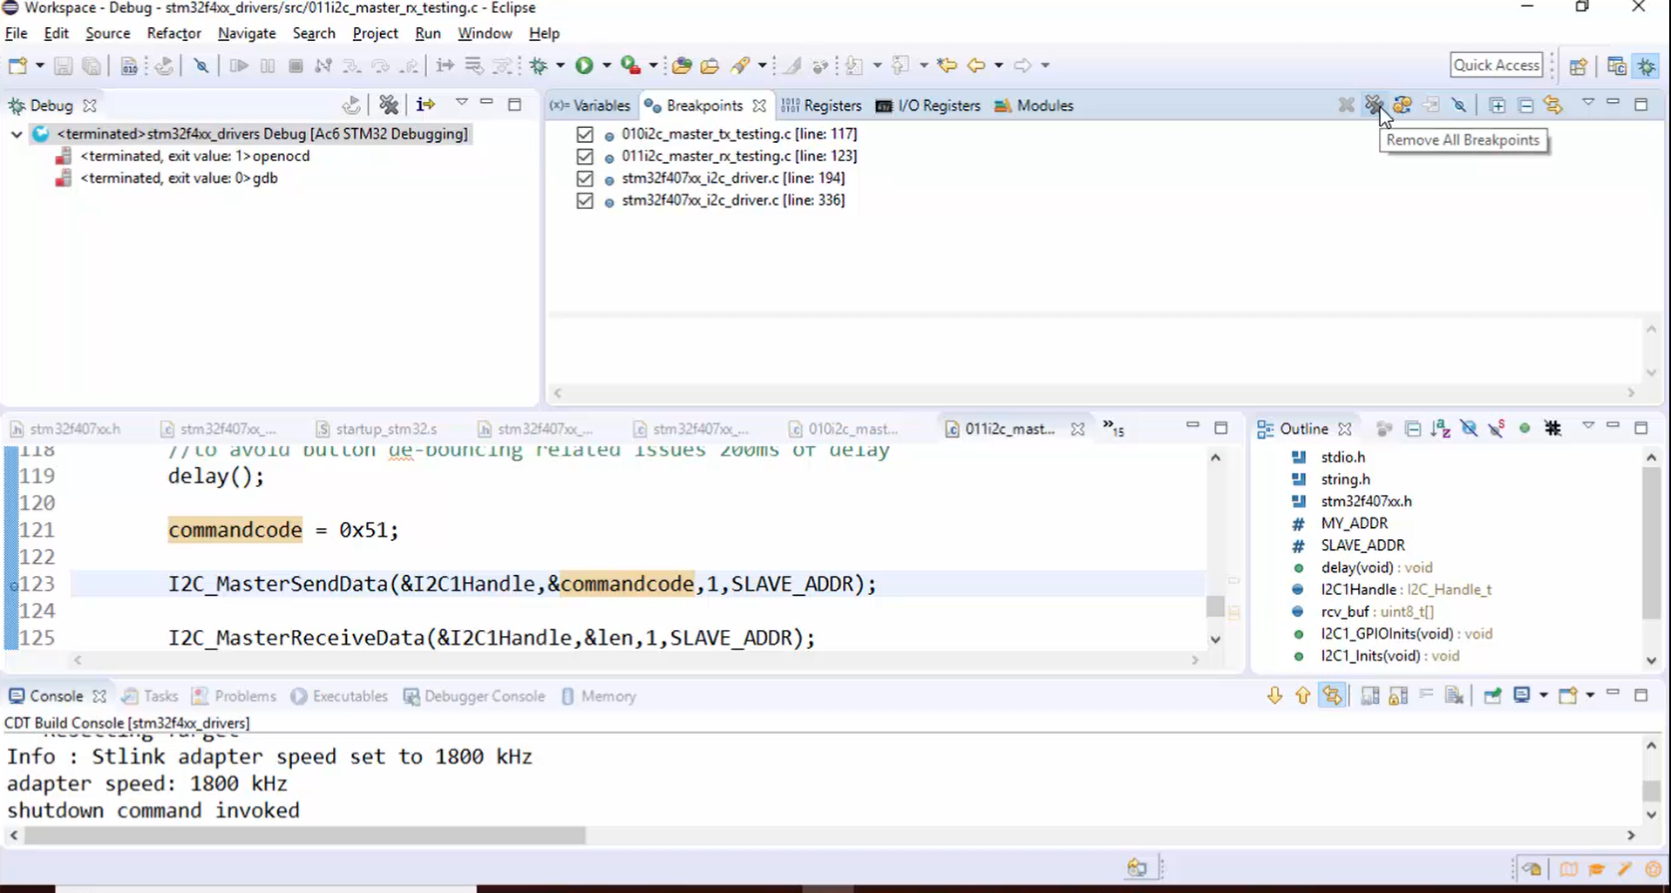Switch to the Variables tab
This screenshot has width=1671, height=893.
pos(590,105)
